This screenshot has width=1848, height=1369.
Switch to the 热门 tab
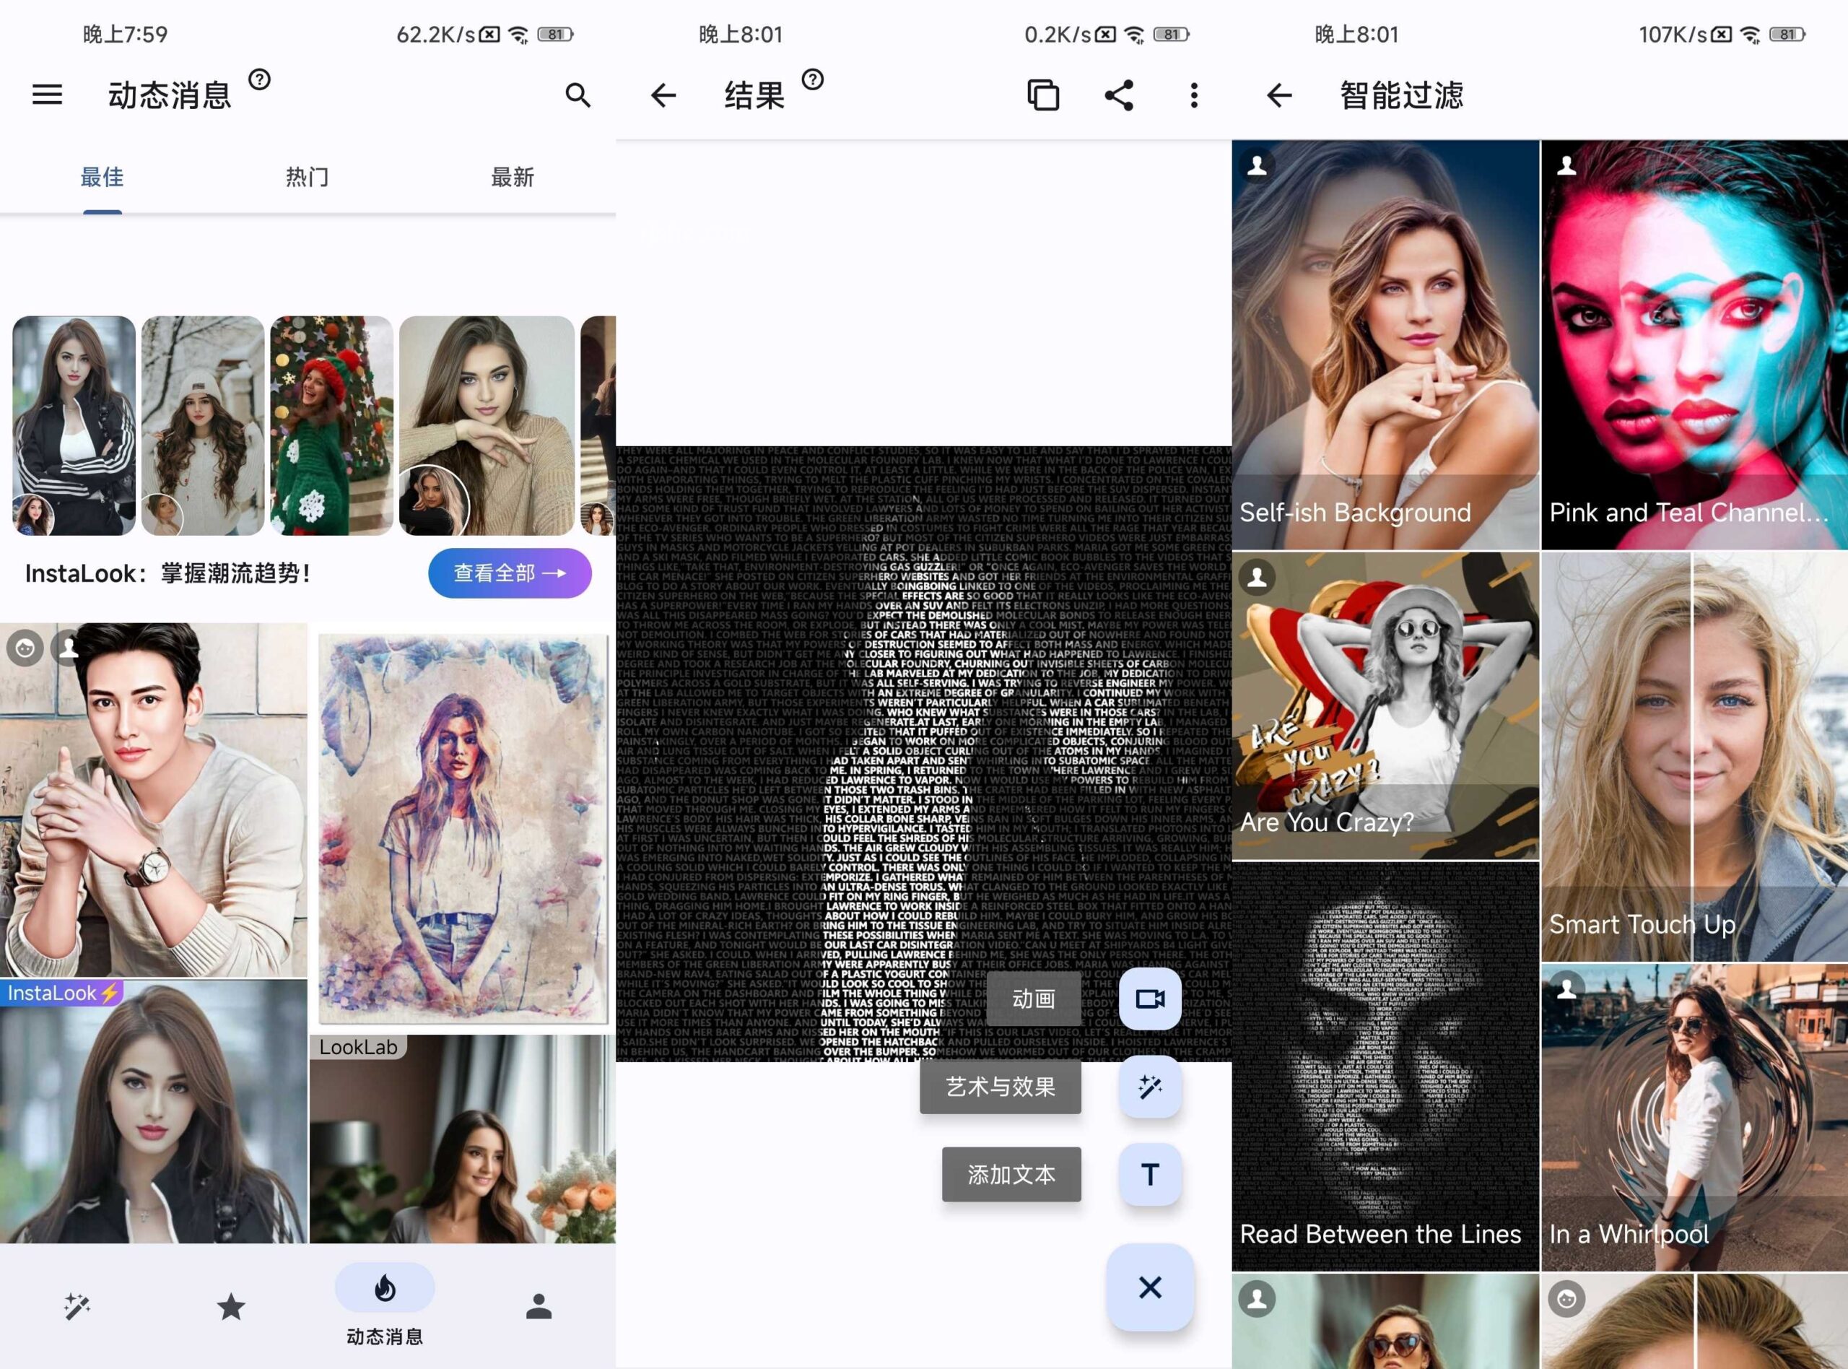tap(307, 175)
